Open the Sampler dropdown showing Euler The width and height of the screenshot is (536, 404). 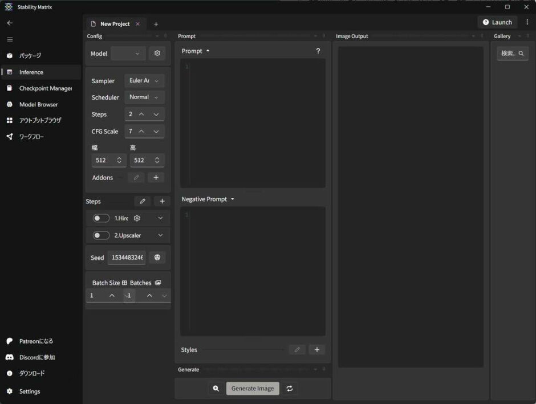[x=144, y=80]
